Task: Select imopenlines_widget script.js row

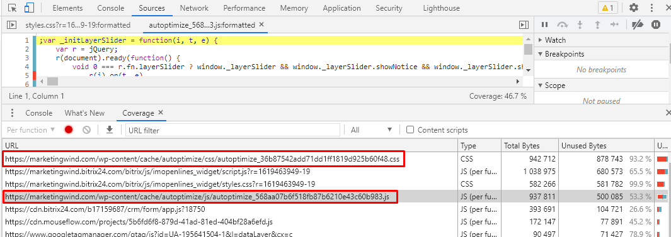Action: click(x=335, y=172)
